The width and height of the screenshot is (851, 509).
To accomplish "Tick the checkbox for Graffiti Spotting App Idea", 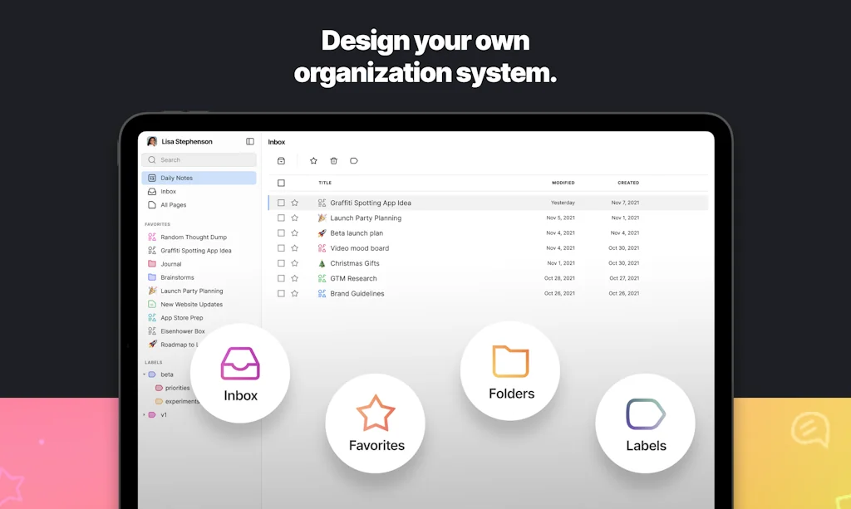I will pyautogui.click(x=281, y=203).
